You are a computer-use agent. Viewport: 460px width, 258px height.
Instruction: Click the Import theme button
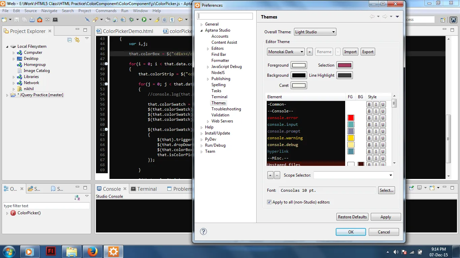[x=350, y=52]
